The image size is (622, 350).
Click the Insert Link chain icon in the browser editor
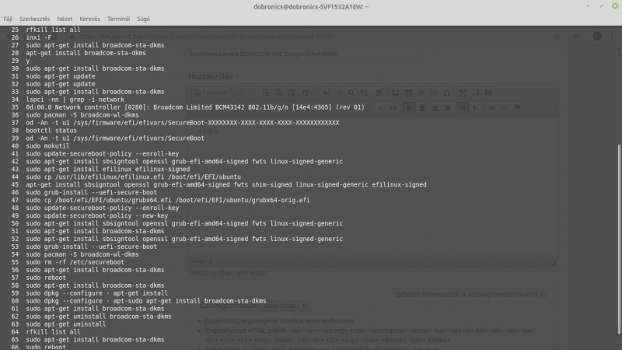[491, 108]
